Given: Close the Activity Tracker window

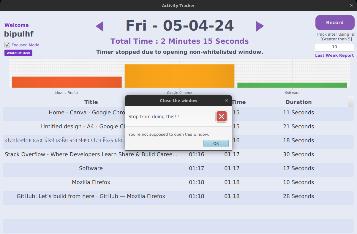Looking at the screenshot, I should point(351,6).
